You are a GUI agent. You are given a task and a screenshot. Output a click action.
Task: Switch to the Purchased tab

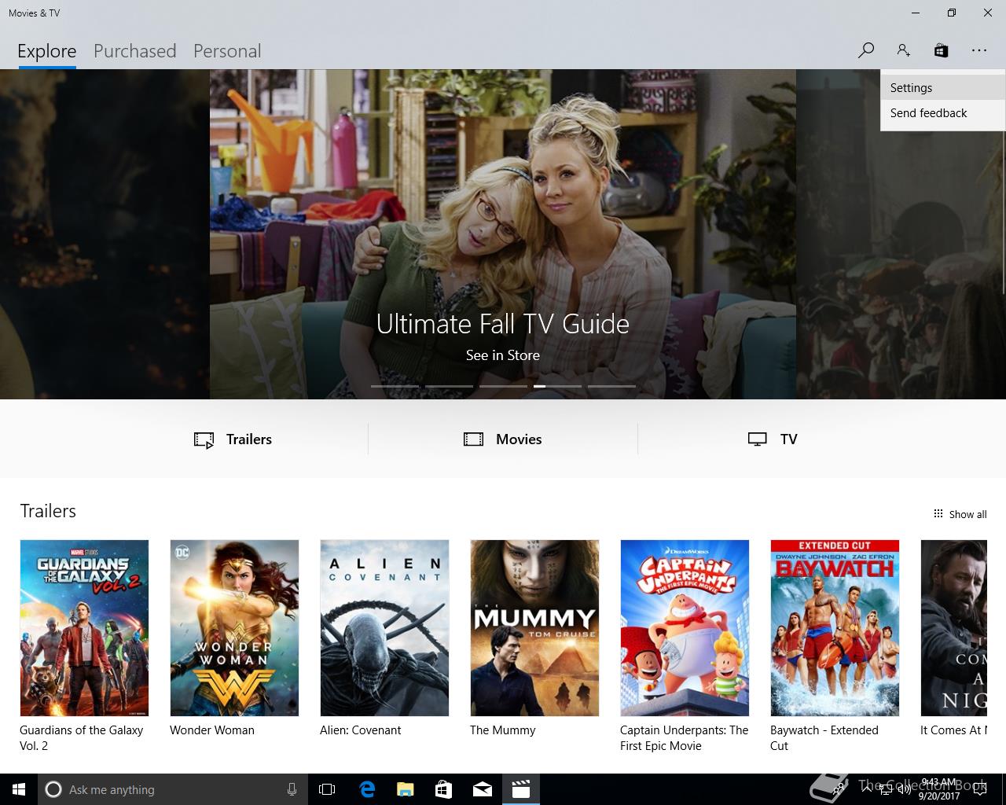coord(135,51)
